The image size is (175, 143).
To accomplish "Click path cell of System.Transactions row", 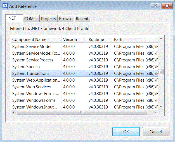I will (136, 73).
